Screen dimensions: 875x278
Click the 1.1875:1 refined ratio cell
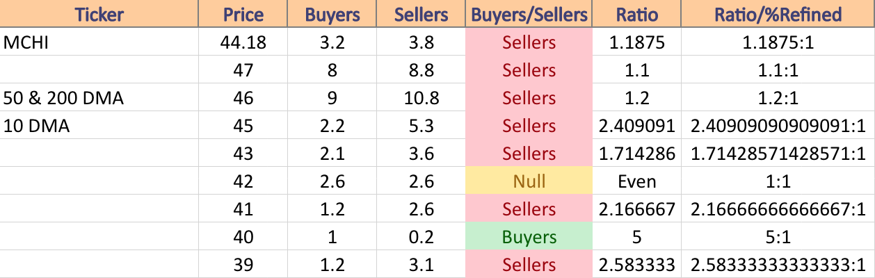(x=778, y=42)
